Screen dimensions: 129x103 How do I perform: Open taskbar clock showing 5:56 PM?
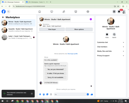(x=120, y=101)
